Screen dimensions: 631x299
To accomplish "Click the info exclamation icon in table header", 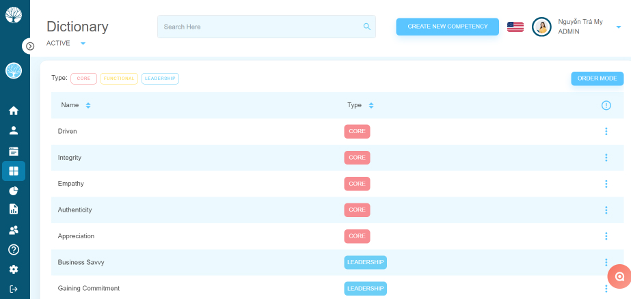I will pyautogui.click(x=606, y=105).
